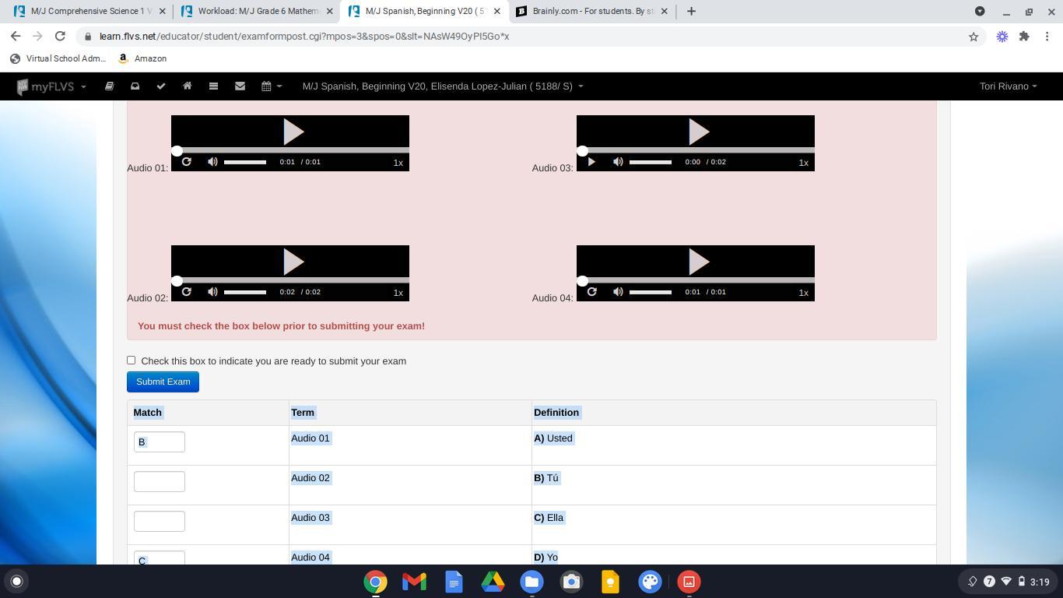This screenshot has width=1063, height=598.
Task: Open playback speed 1x for Audio 04
Action: [803, 293]
